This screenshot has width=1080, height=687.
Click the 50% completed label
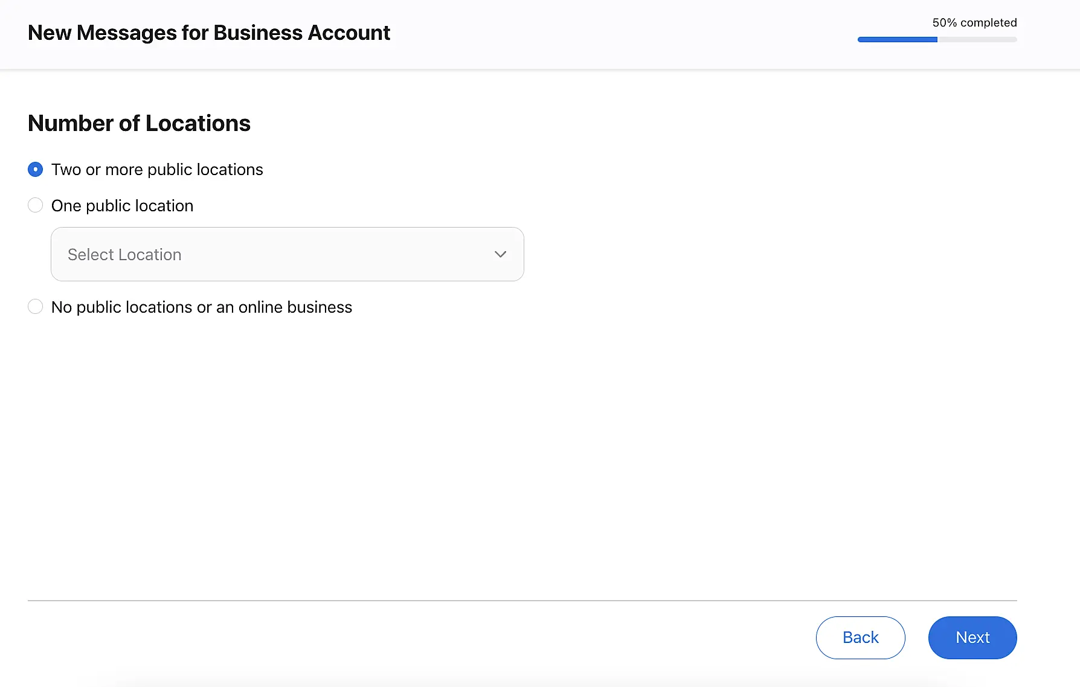pos(974,23)
